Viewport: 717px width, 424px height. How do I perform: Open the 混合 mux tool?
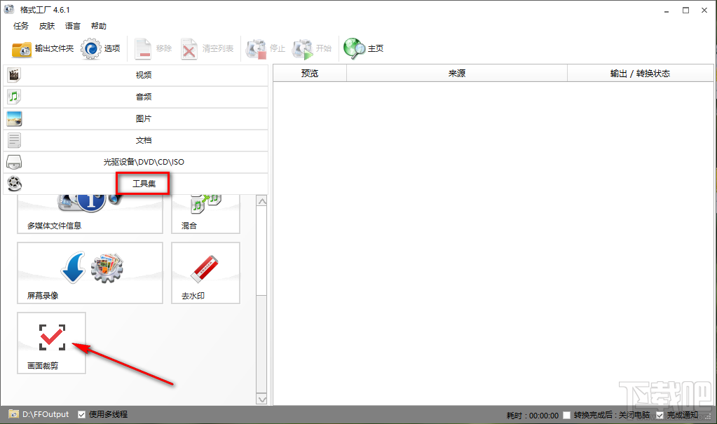pos(206,214)
